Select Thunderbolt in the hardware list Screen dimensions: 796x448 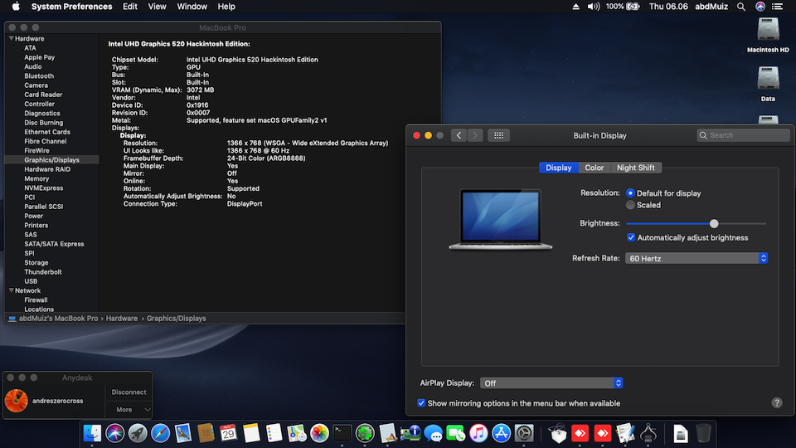pos(43,272)
